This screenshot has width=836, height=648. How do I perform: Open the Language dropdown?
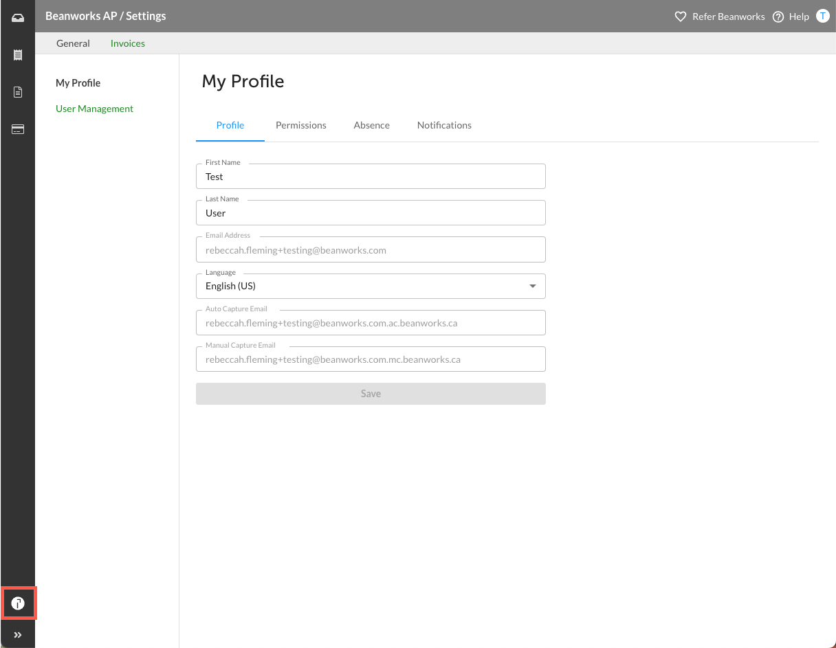click(371, 286)
